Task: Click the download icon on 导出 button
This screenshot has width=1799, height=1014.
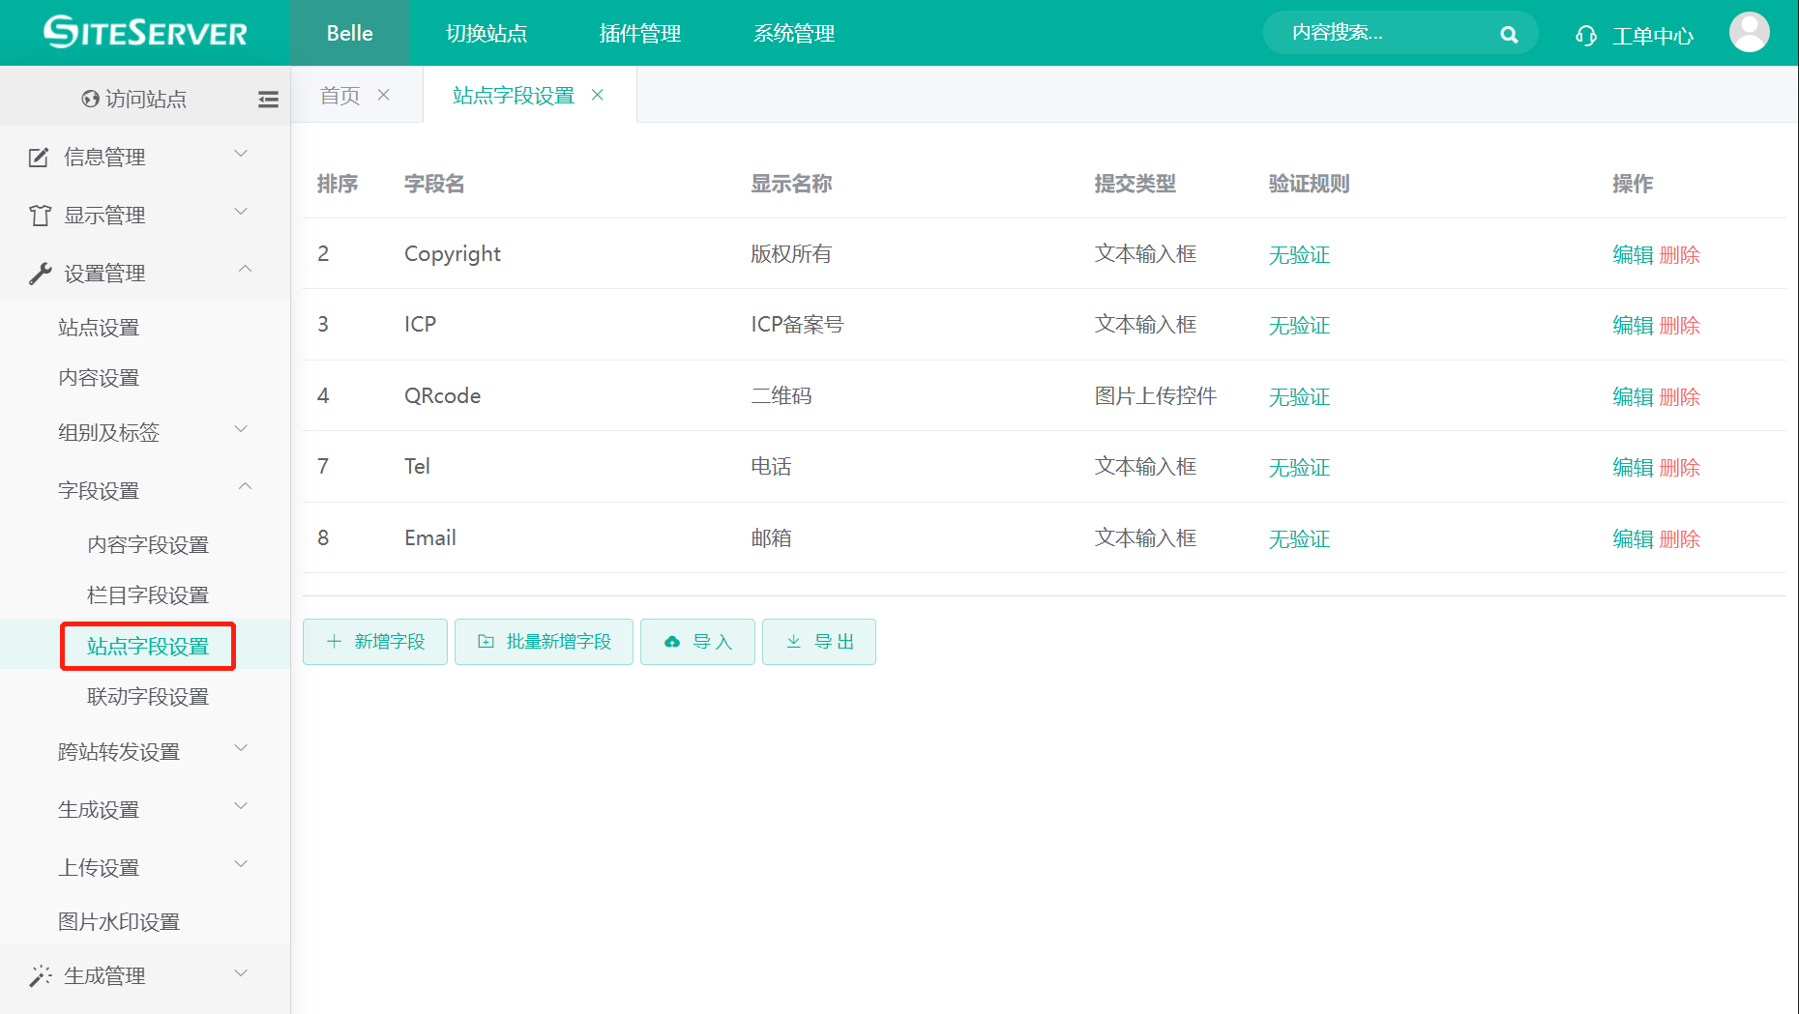Action: click(x=794, y=641)
